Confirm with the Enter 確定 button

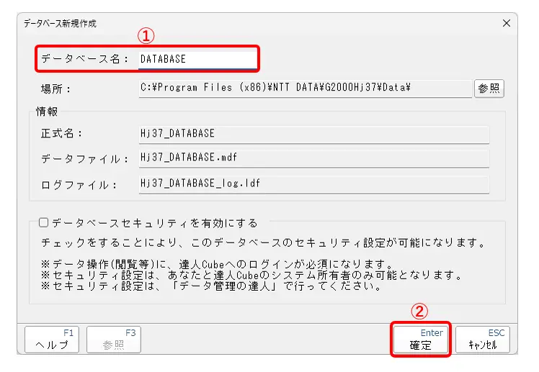click(421, 340)
